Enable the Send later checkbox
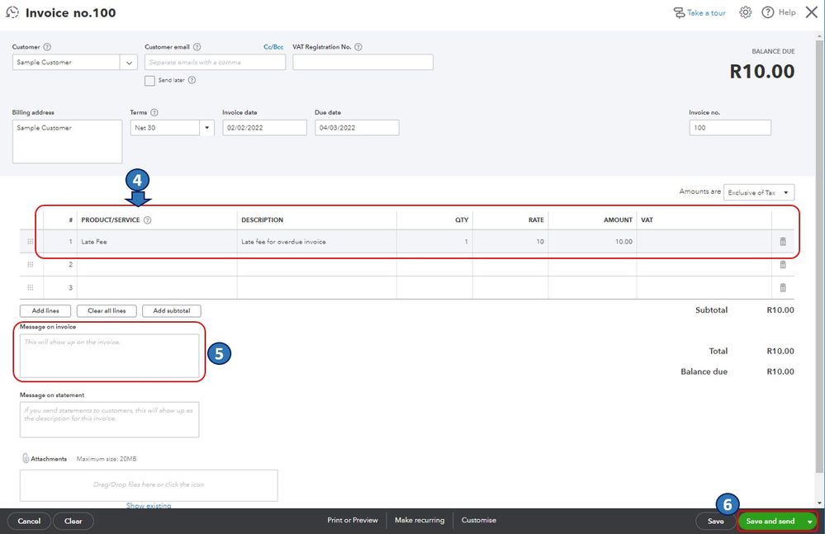This screenshot has width=825, height=534. (x=149, y=81)
